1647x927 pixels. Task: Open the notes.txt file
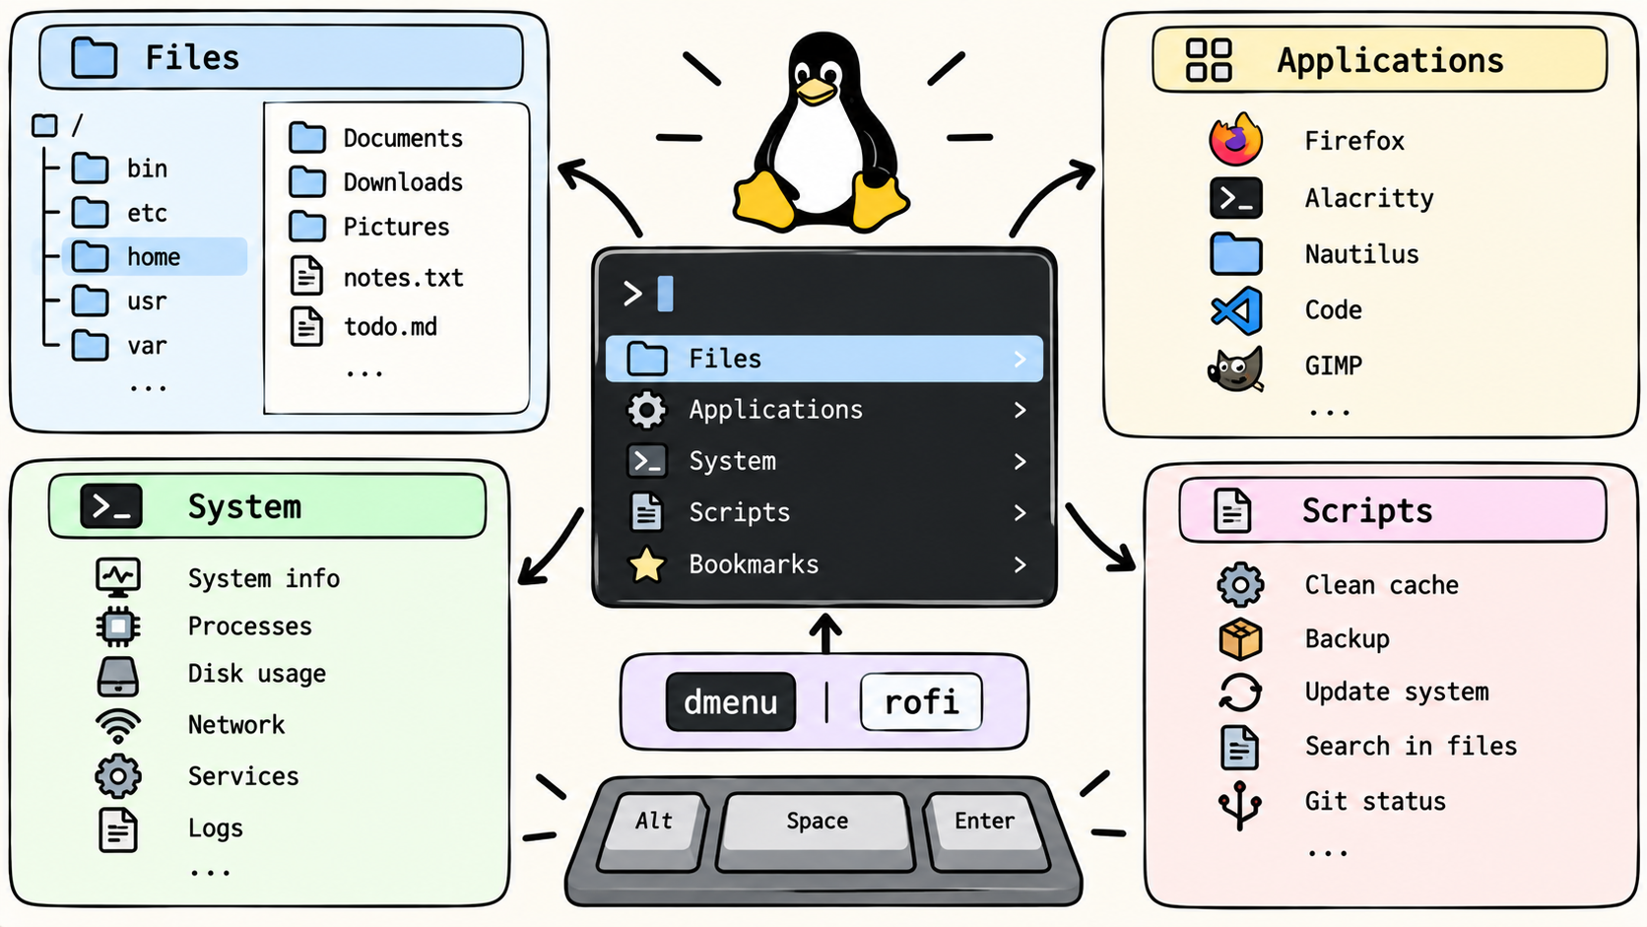coord(376,277)
